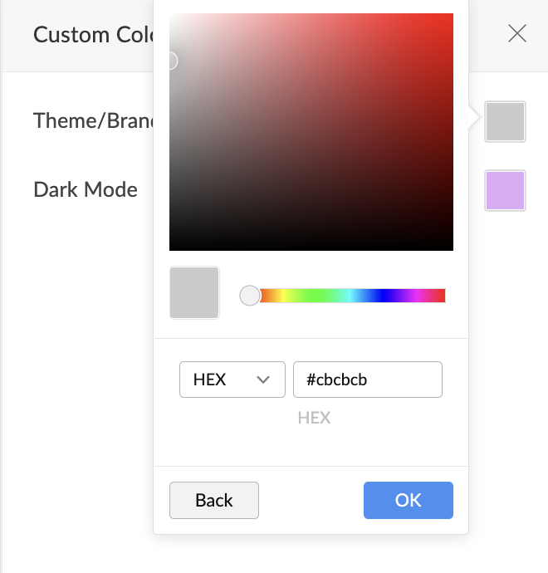Click the Dark Mode label
The width and height of the screenshot is (548, 573).
(x=86, y=189)
